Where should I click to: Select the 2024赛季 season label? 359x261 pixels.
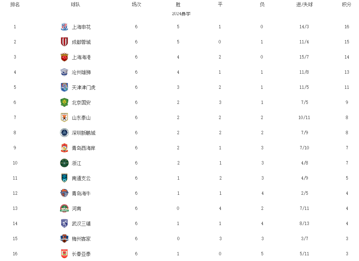[x=181, y=14]
